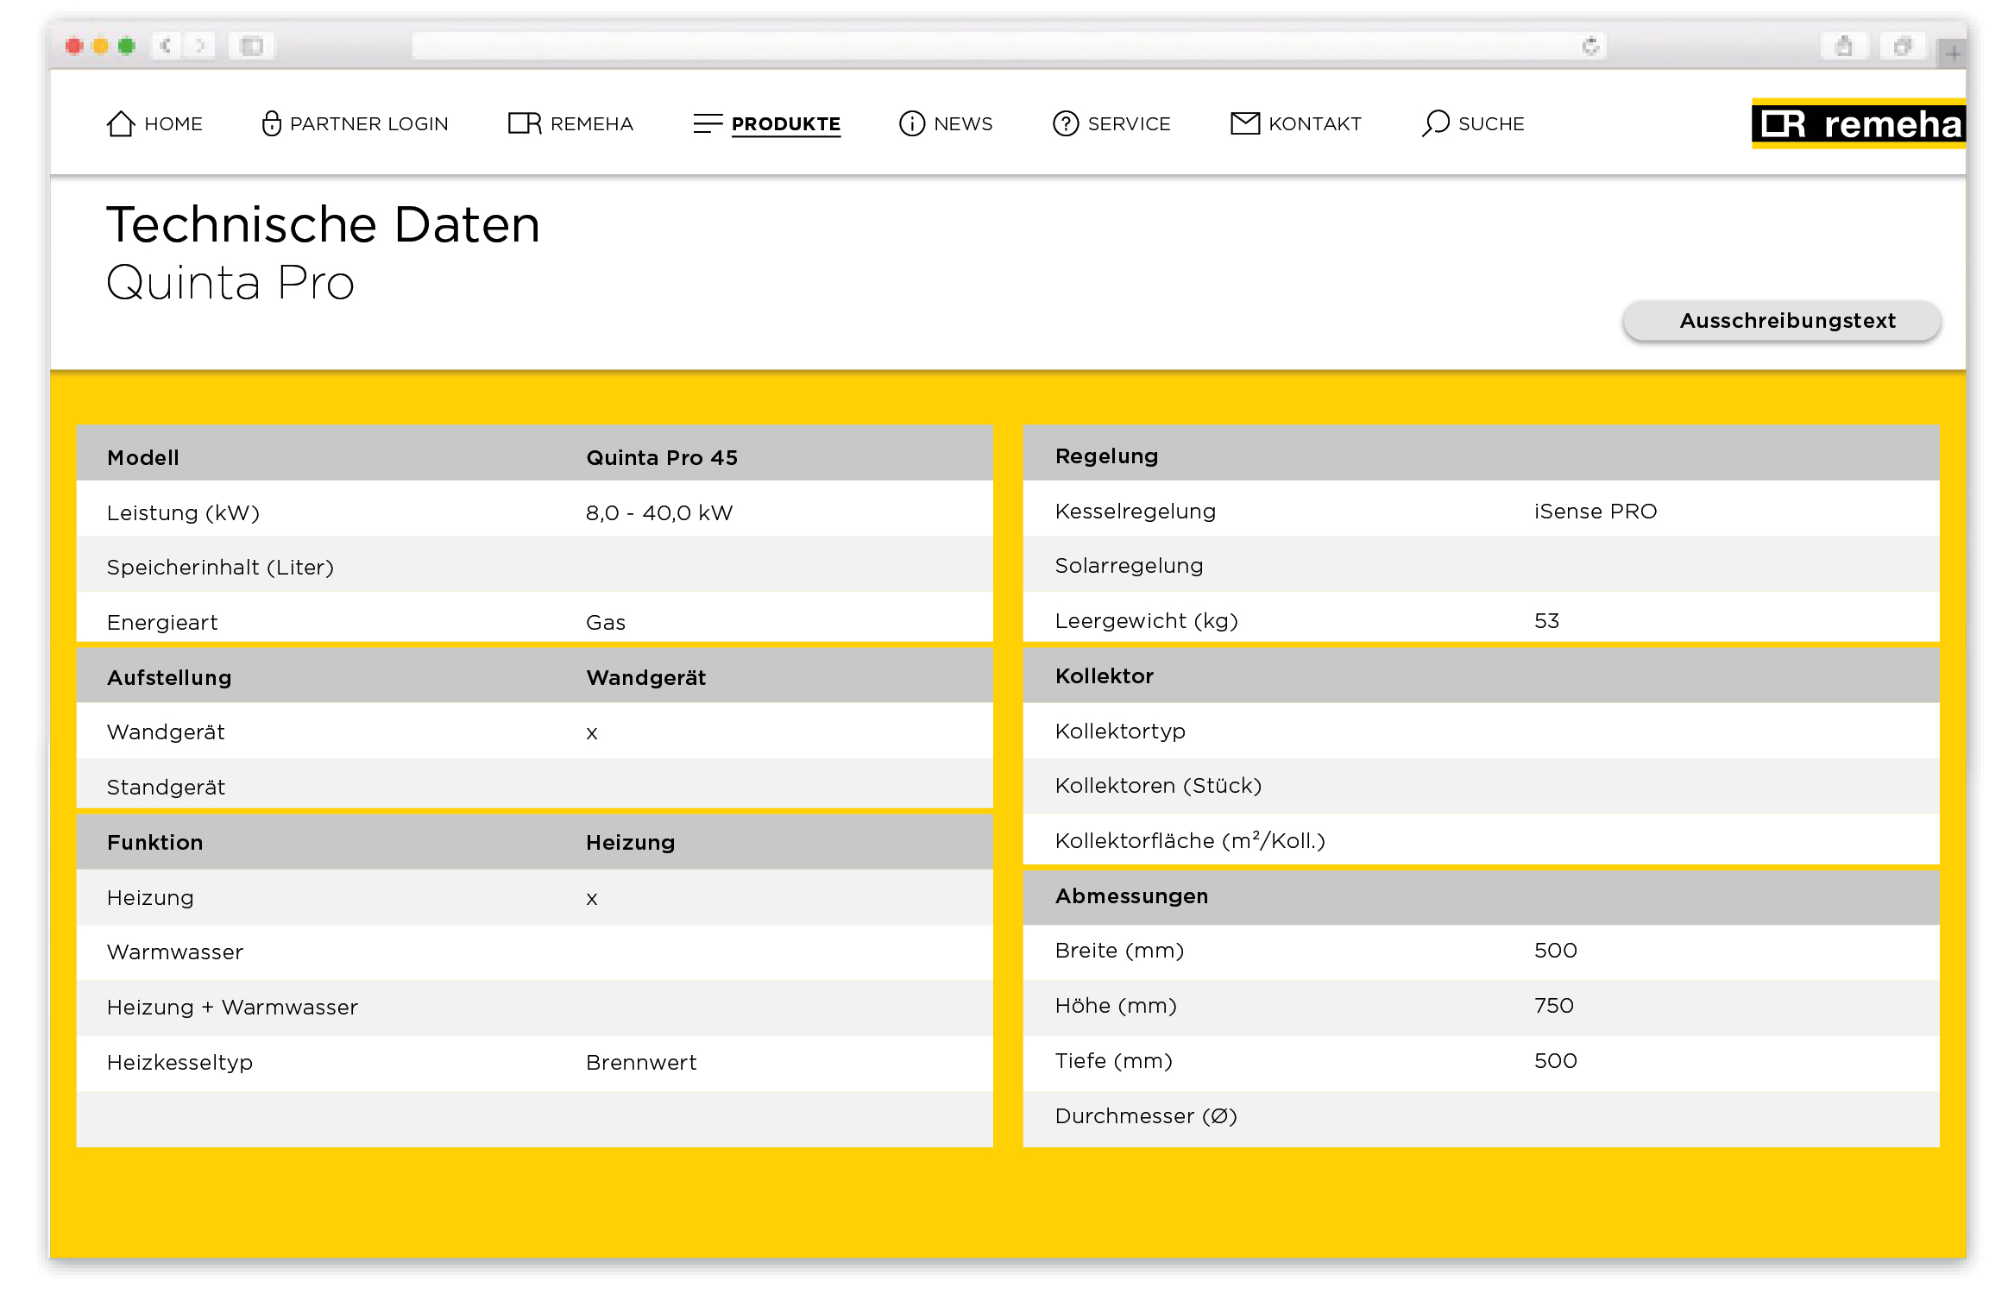Click the Kollektorfläche (m²/Koll.) row label
This screenshot has width=2008, height=1294.
coord(1191,841)
